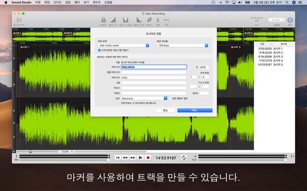Click the speaker output volume icon

click(x=195, y=156)
